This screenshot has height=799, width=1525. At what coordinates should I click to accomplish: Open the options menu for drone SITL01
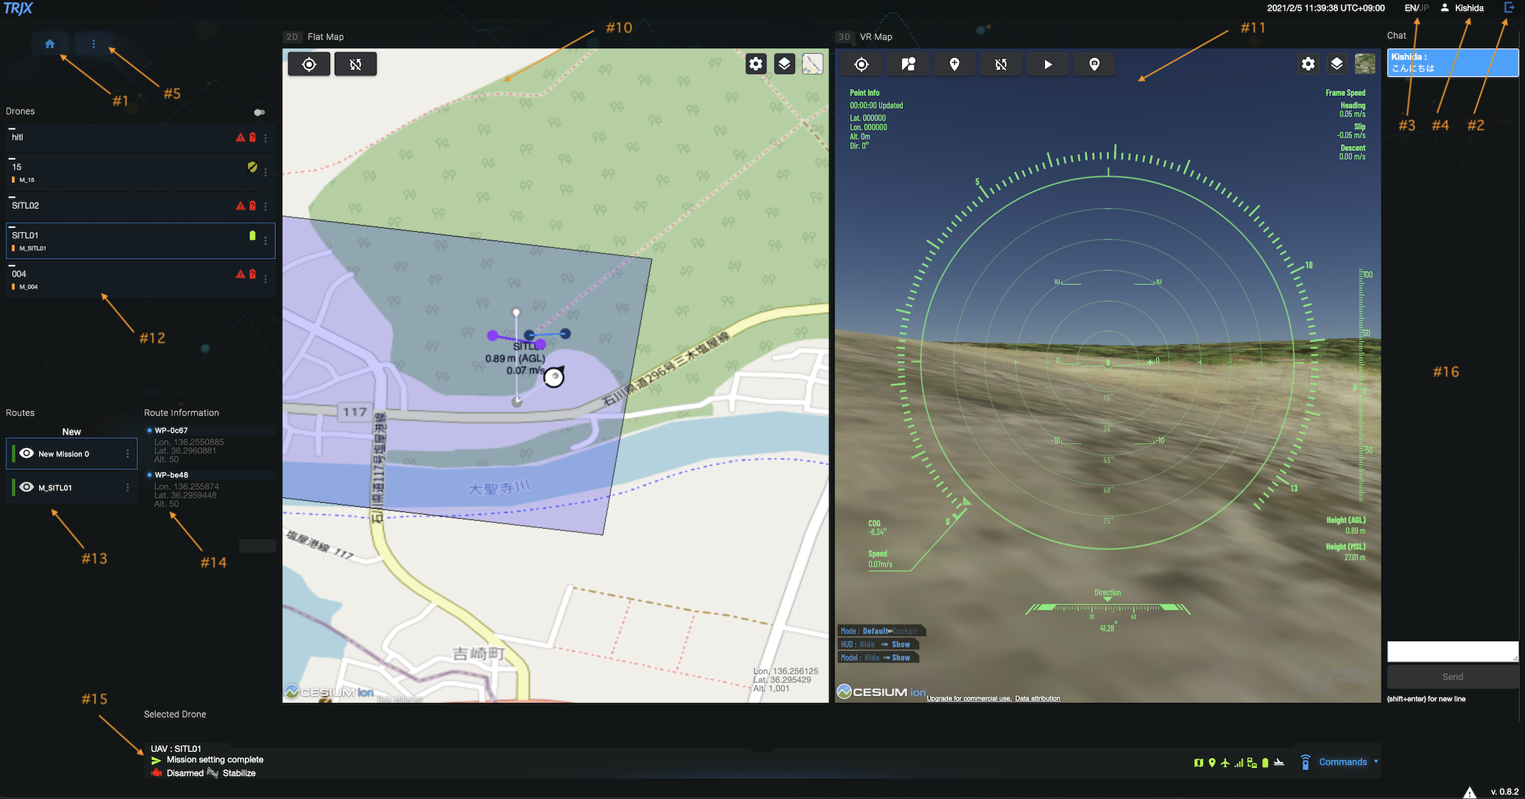click(266, 241)
